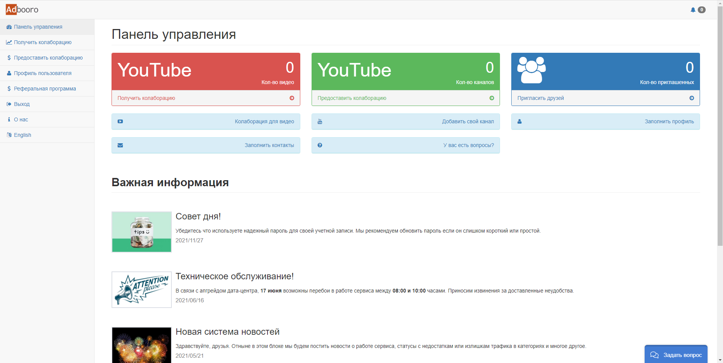Click the sign-out icon beside Выход
Viewport: 723px width, 363px height.
tap(9, 104)
